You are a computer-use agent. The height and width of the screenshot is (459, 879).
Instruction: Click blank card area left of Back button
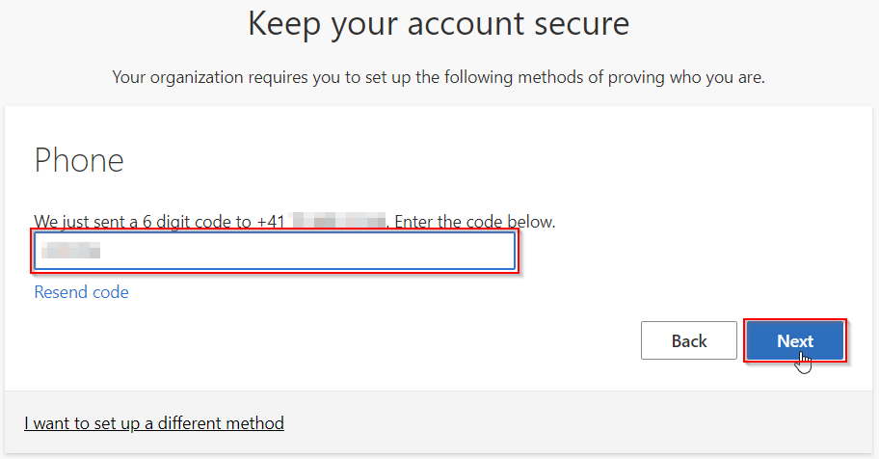point(386,341)
